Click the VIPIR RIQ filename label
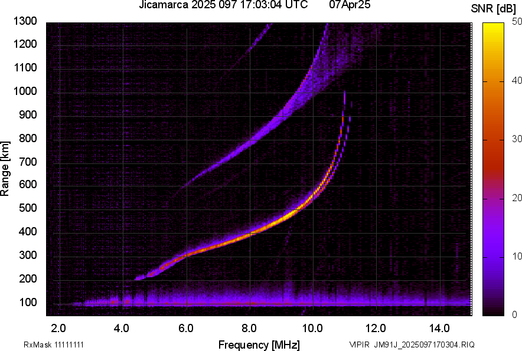522x351 pixels. (x=412, y=345)
